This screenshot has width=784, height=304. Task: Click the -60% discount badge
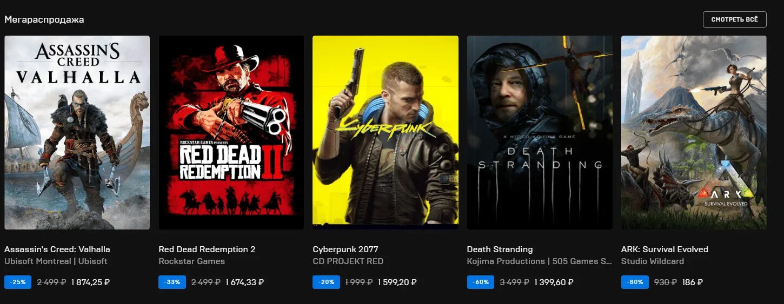pyautogui.click(x=481, y=282)
